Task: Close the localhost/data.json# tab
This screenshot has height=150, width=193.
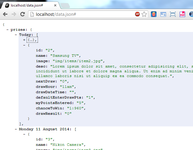Action: [56, 5]
